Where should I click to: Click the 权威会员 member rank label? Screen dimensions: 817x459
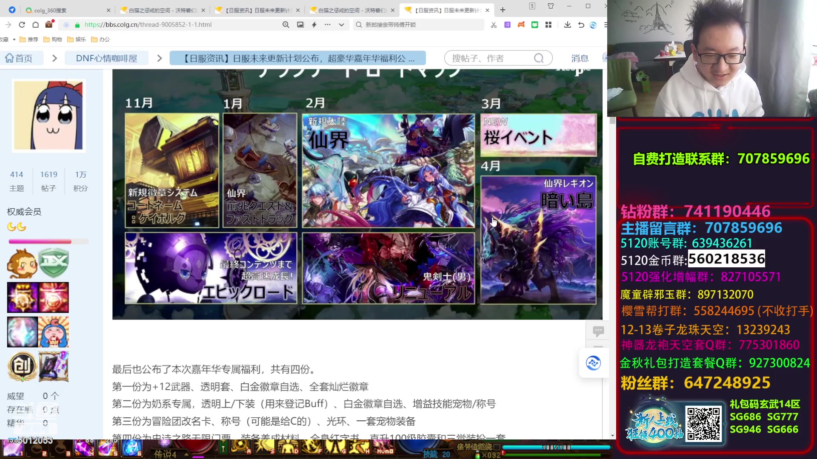[x=24, y=212]
